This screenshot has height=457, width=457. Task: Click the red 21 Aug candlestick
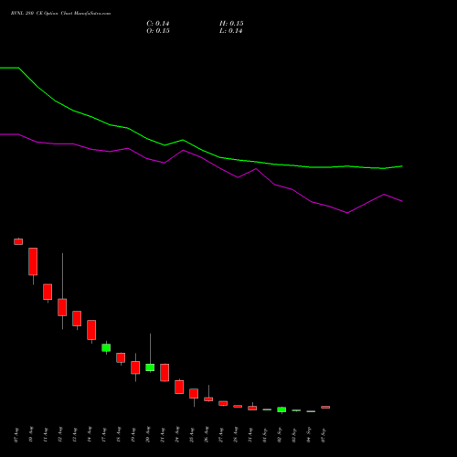pyautogui.click(x=165, y=372)
